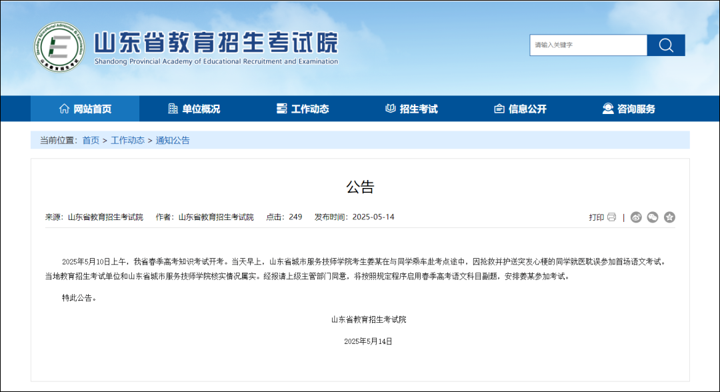
Task: Click the 2025年5月14日 signature date
Action: [368, 341]
